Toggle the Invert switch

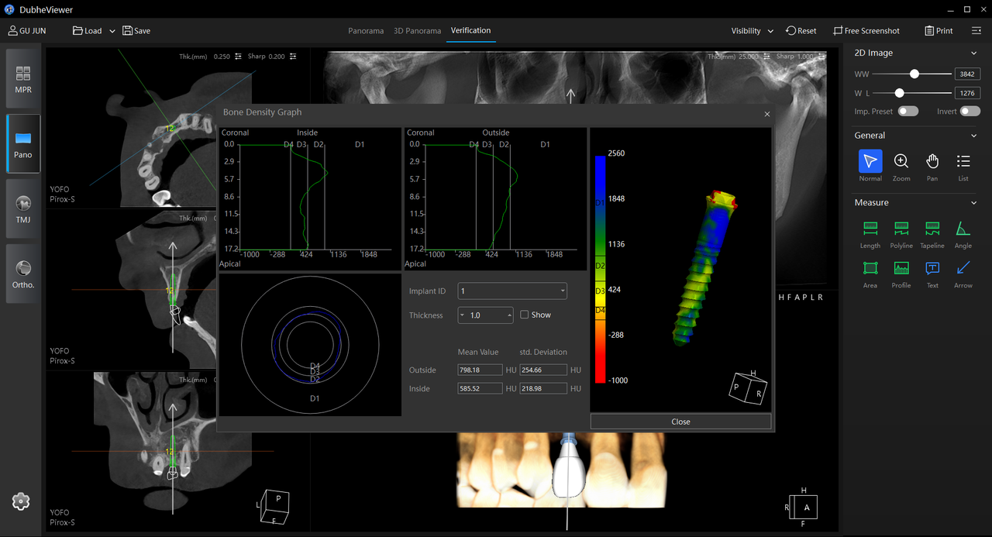pos(970,112)
